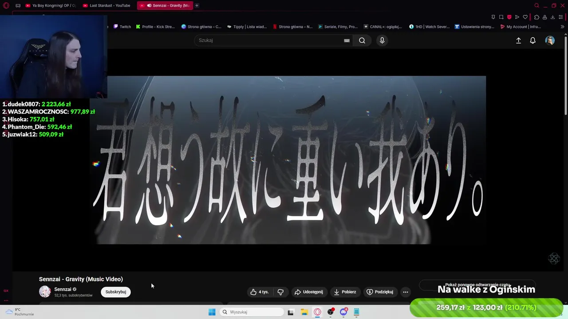Viewport: 568px width, 319px height.
Task: Open the Twitch bookmark
Action: (122, 27)
